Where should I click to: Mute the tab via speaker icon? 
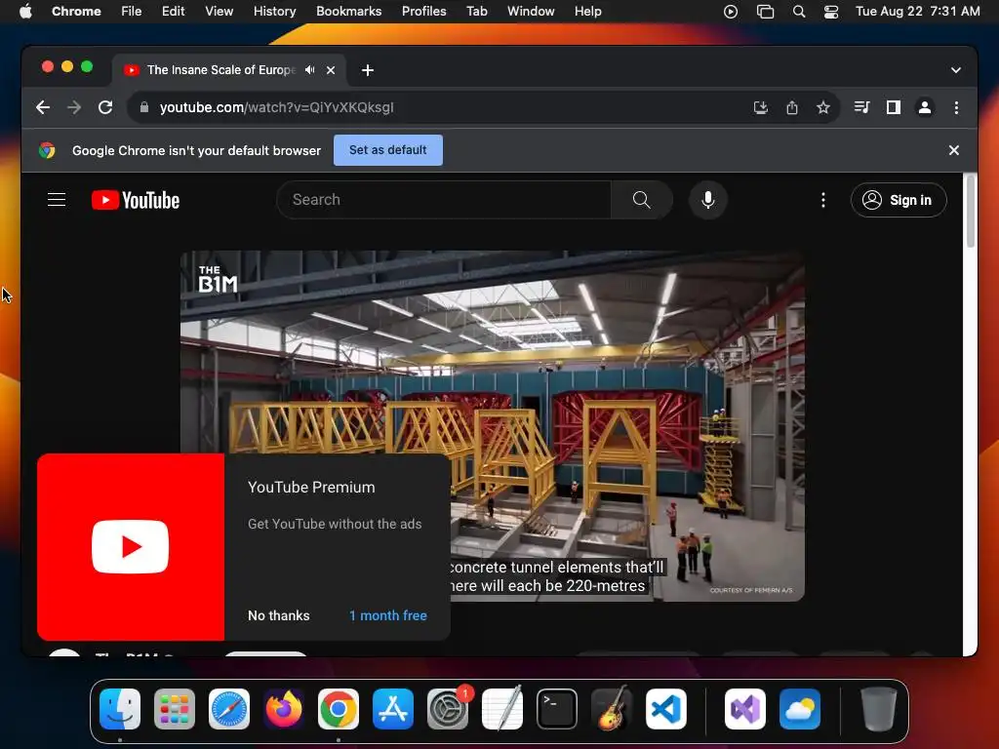click(x=309, y=70)
